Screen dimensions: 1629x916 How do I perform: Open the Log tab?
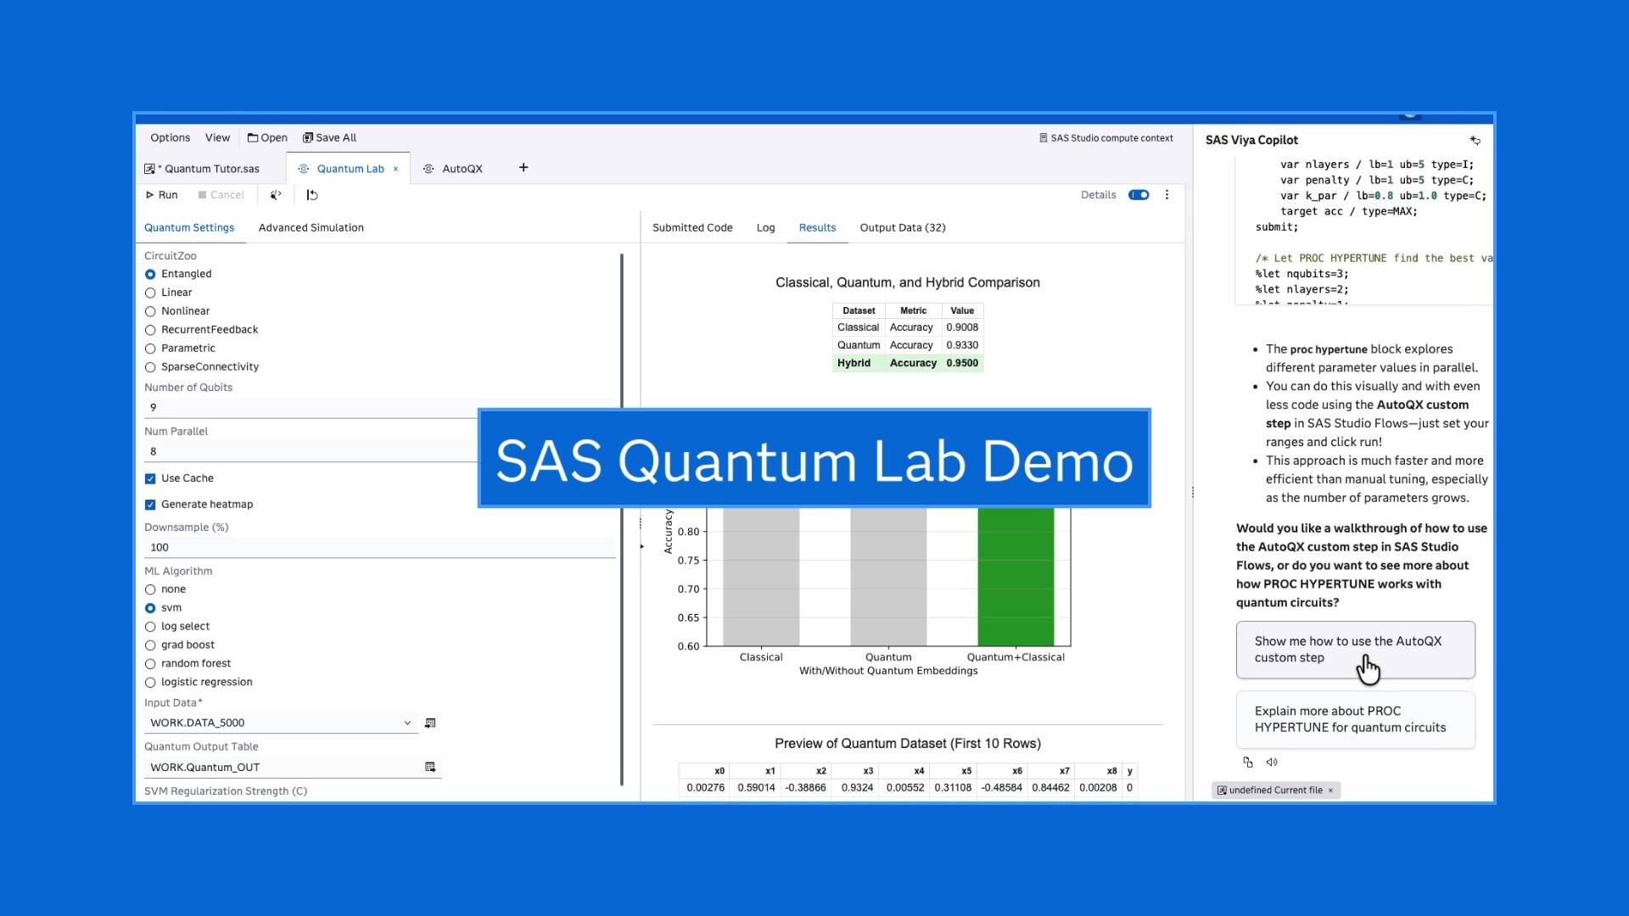click(766, 227)
